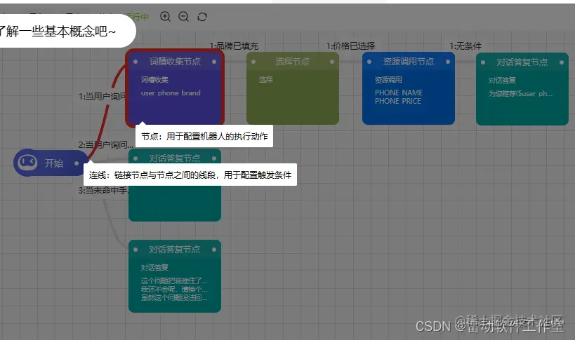This screenshot has width=575, height=340.
Task: Click the zoom out magnifier icon
Action: coord(184,17)
